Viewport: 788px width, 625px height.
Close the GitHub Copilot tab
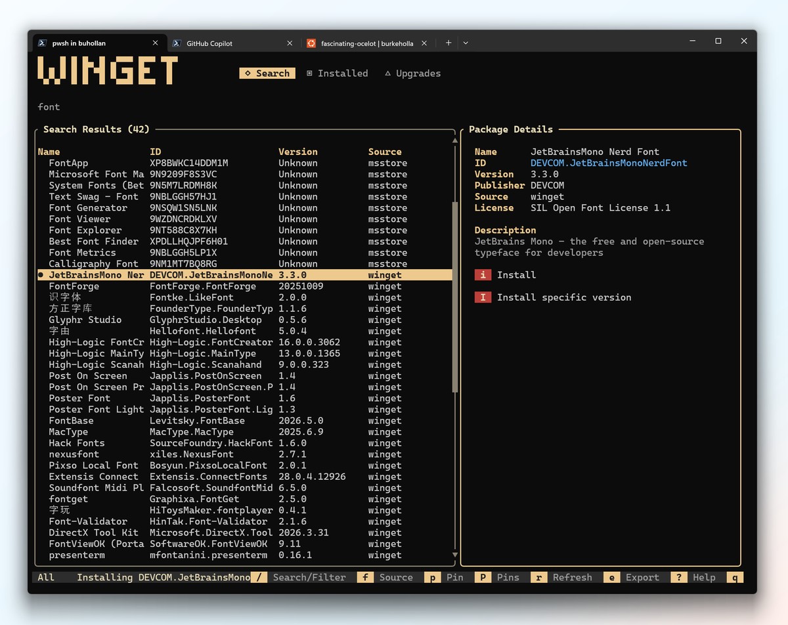[290, 43]
